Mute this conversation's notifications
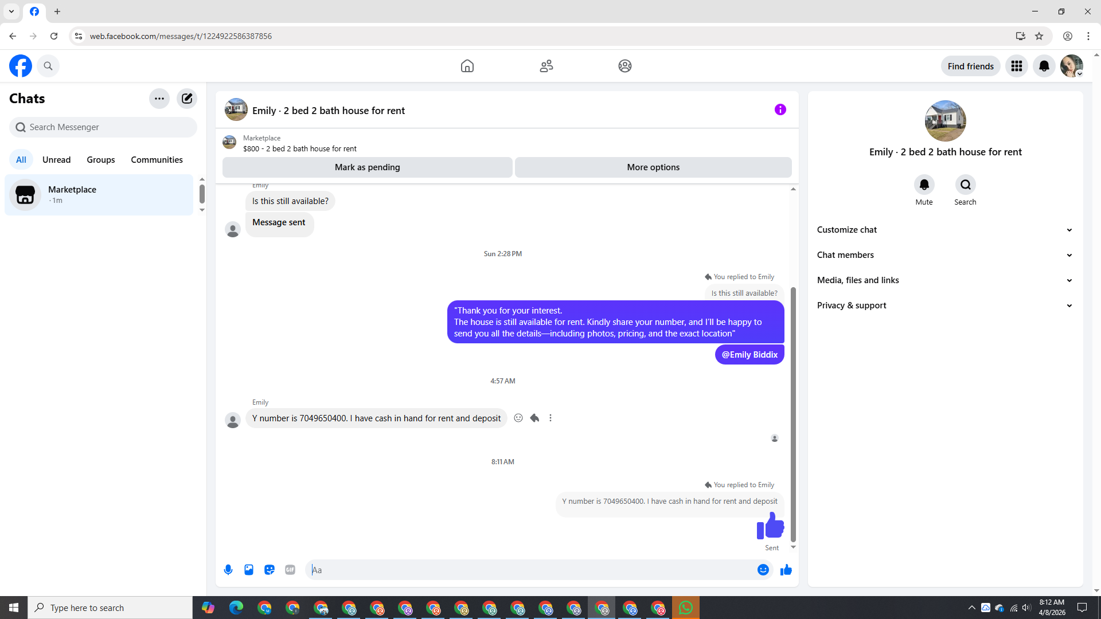 (924, 185)
